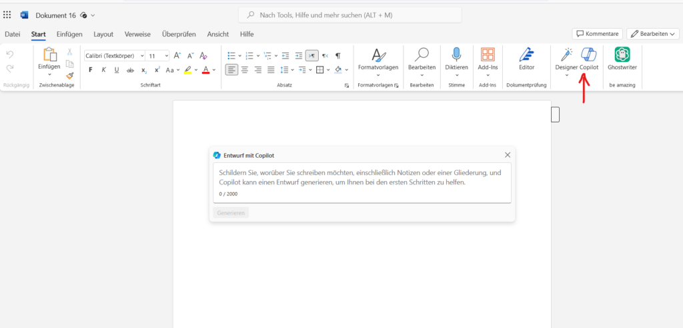Open the highlight color picker arrow

click(196, 69)
